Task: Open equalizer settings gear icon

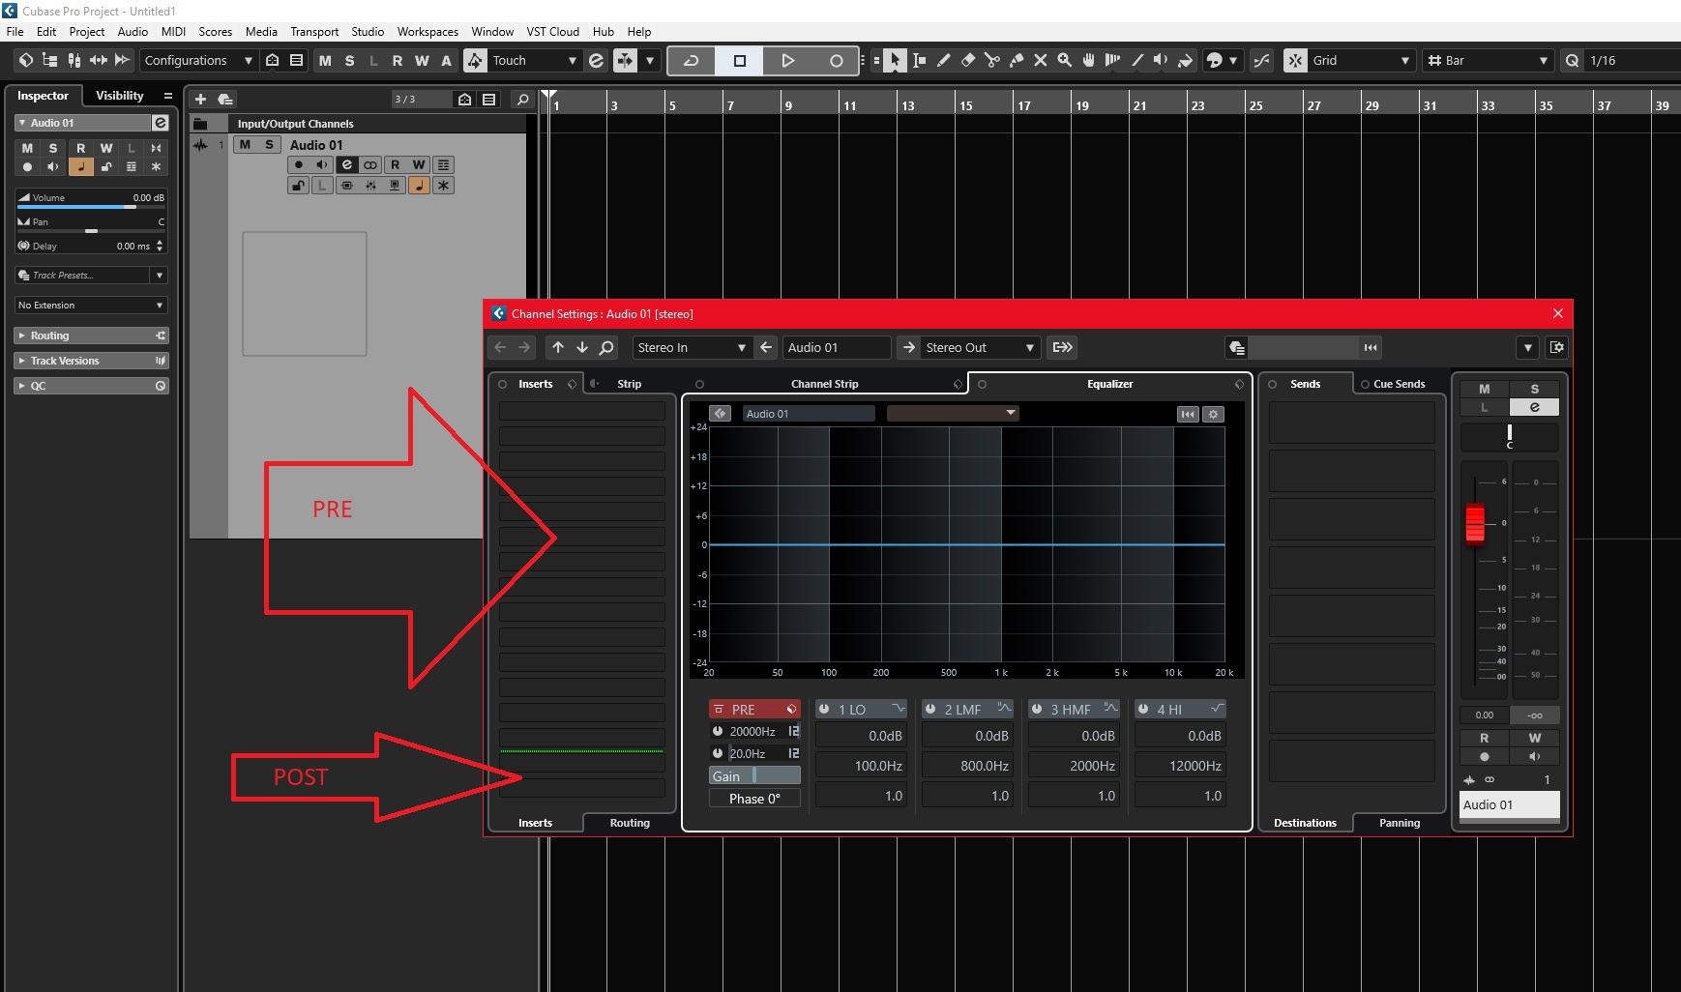Action: [1213, 414]
